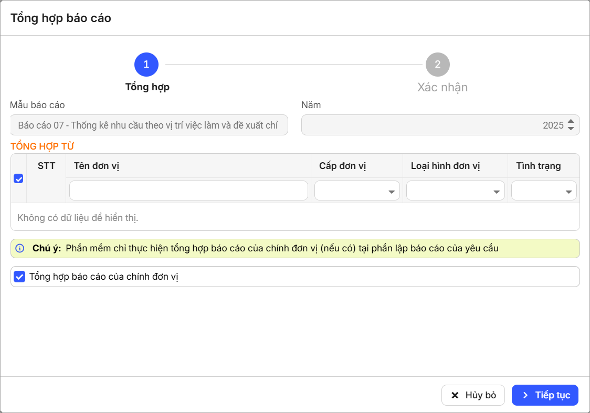Select the Xác nhận step label
The image size is (590, 413).
tap(442, 87)
